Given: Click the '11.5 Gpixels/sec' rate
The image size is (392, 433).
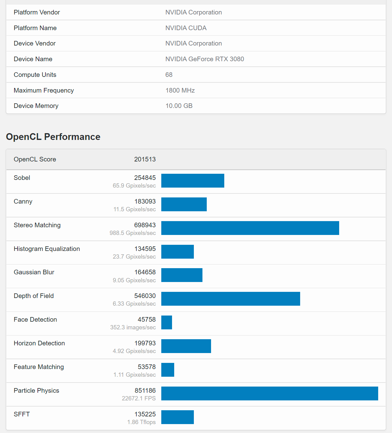Looking at the screenshot, I should click(x=135, y=209).
